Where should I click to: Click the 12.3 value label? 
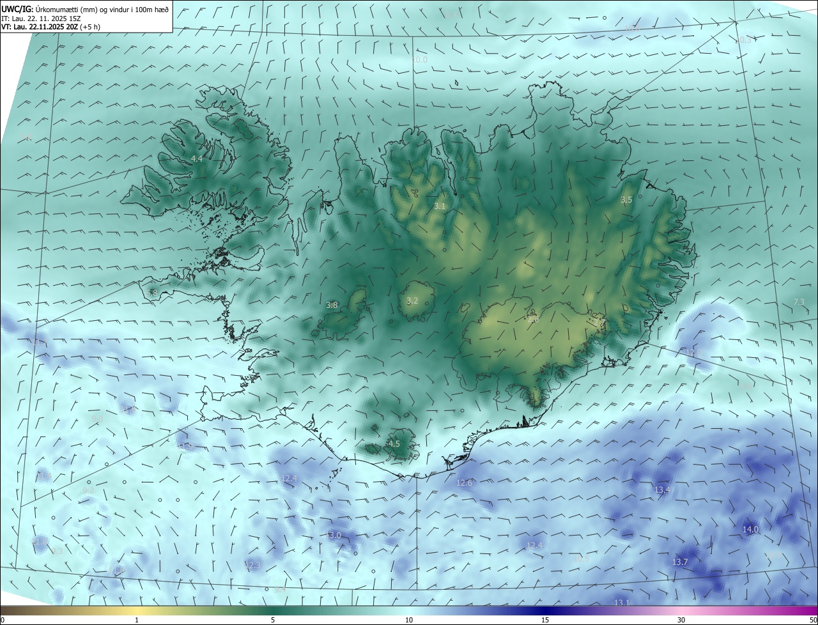[x=253, y=565]
